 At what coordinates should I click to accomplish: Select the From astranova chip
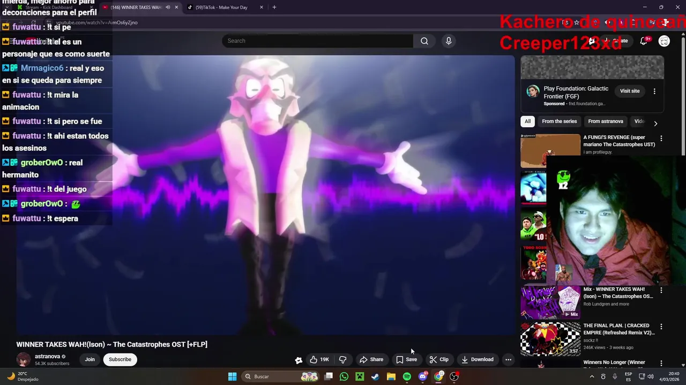(606, 121)
